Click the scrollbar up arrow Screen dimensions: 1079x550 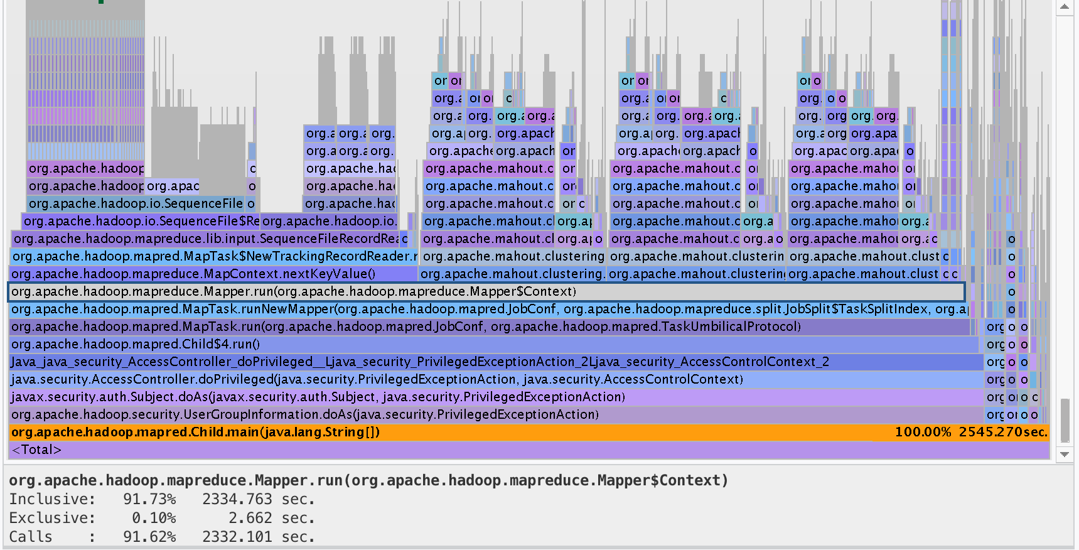pos(1065,8)
